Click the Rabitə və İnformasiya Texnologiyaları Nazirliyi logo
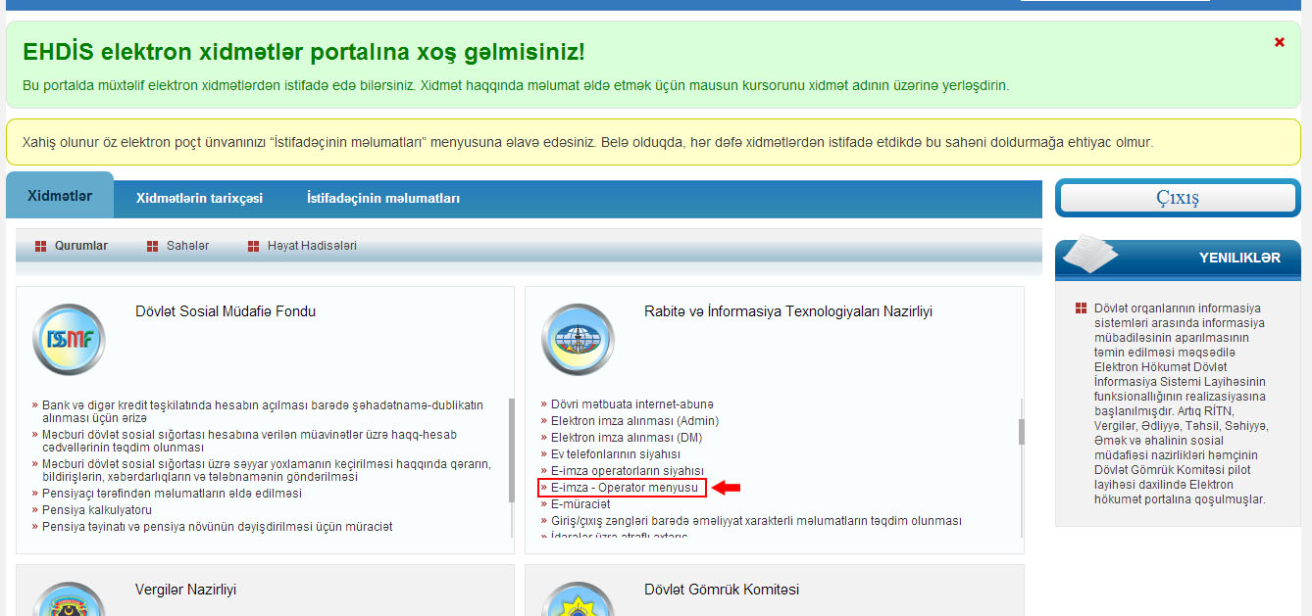Viewport: 1312px width, 616px height. point(578,340)
